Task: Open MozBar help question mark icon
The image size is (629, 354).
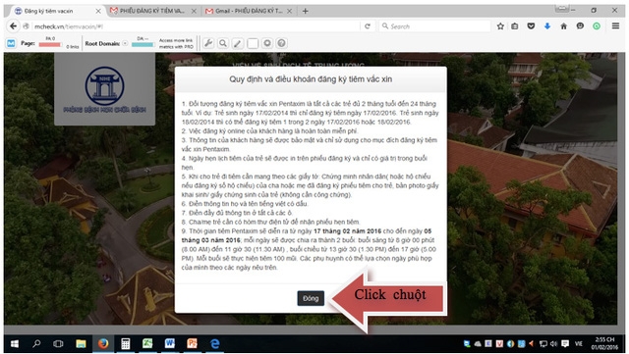Action: coord(282,43)
